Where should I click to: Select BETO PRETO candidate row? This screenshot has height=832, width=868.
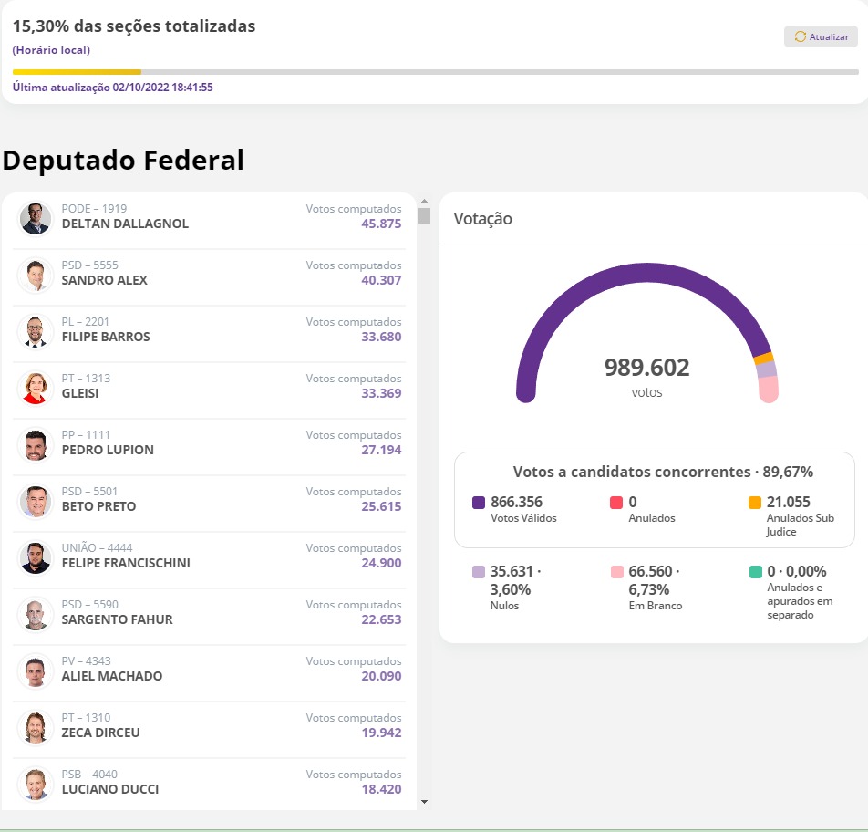click(x=210, y=502)
